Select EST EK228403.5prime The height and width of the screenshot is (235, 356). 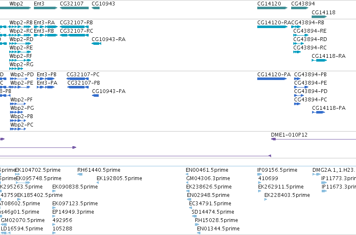coord(266,199)
